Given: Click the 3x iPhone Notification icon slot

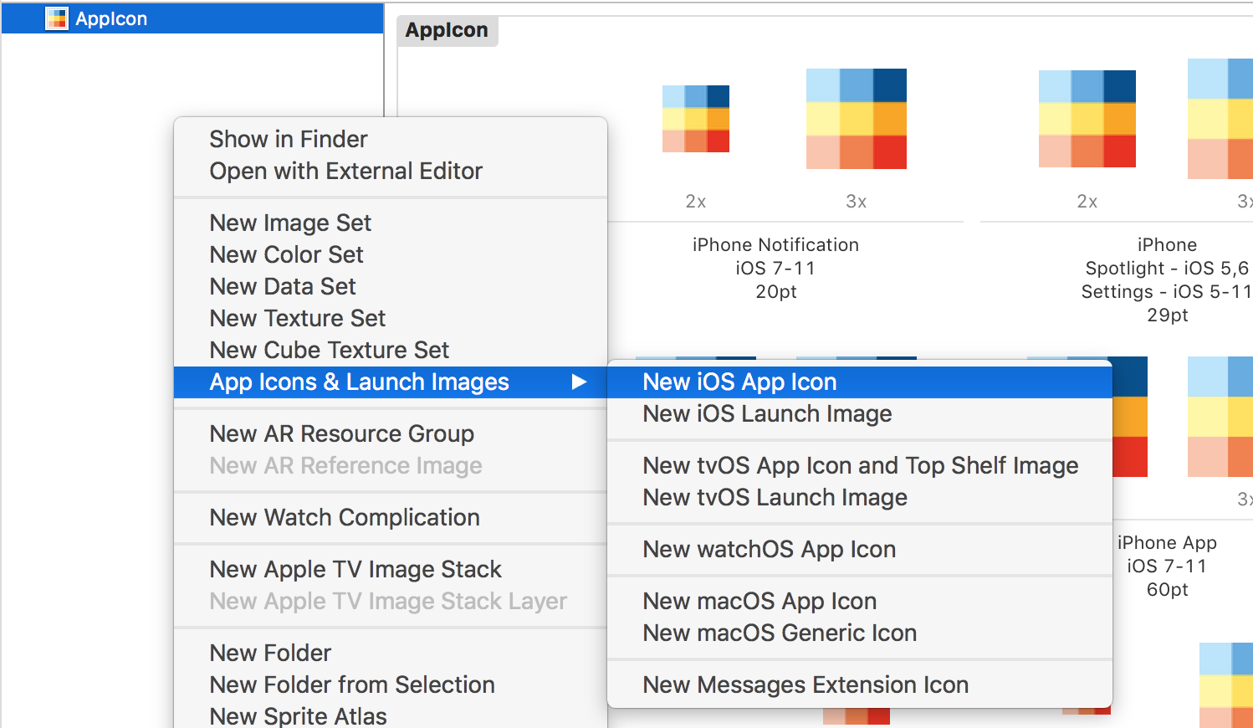Looking at the screenshot, I should (856, 118).
